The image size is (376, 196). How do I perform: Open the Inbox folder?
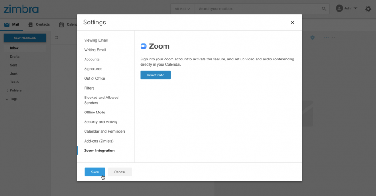[x=14, y=48]
